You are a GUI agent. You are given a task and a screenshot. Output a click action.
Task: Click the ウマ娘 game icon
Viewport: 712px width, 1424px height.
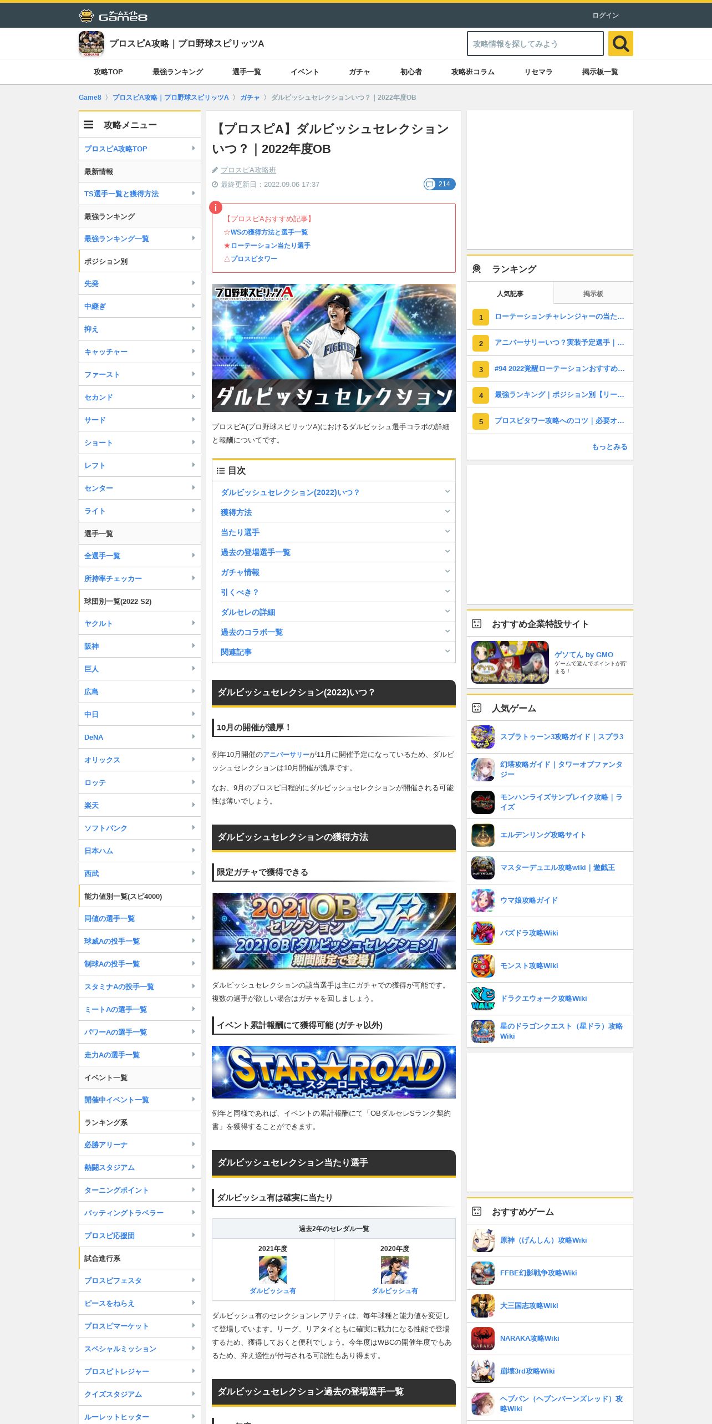point(483,901)
